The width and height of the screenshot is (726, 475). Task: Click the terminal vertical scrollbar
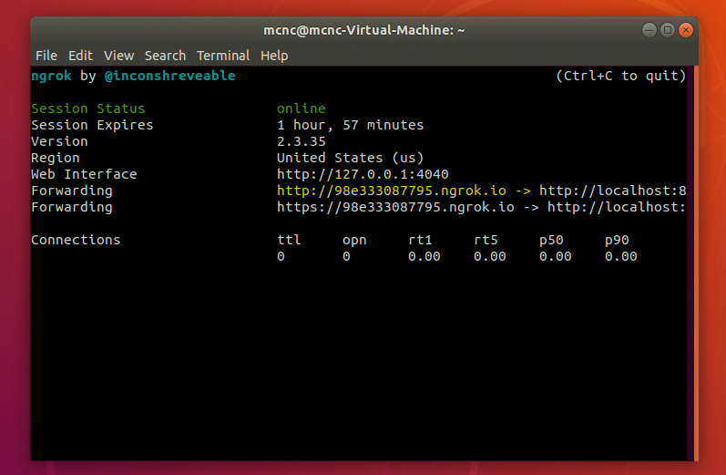pos(696,263)
